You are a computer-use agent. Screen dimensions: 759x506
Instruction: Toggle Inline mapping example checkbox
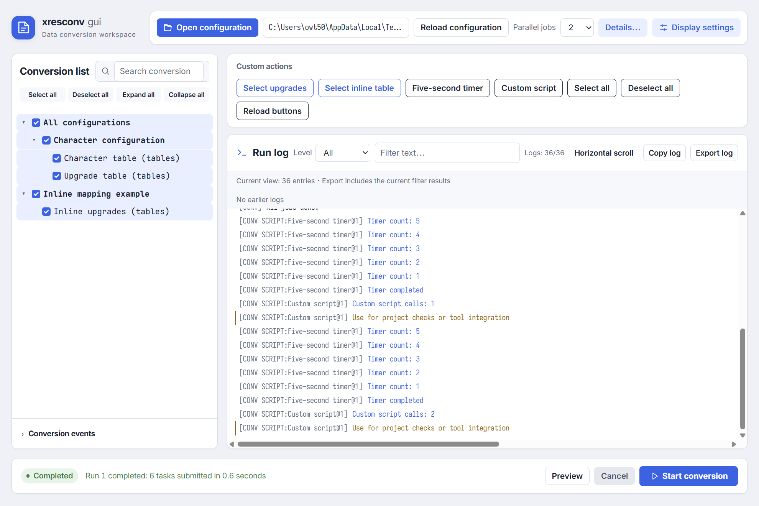pos(36,194)
